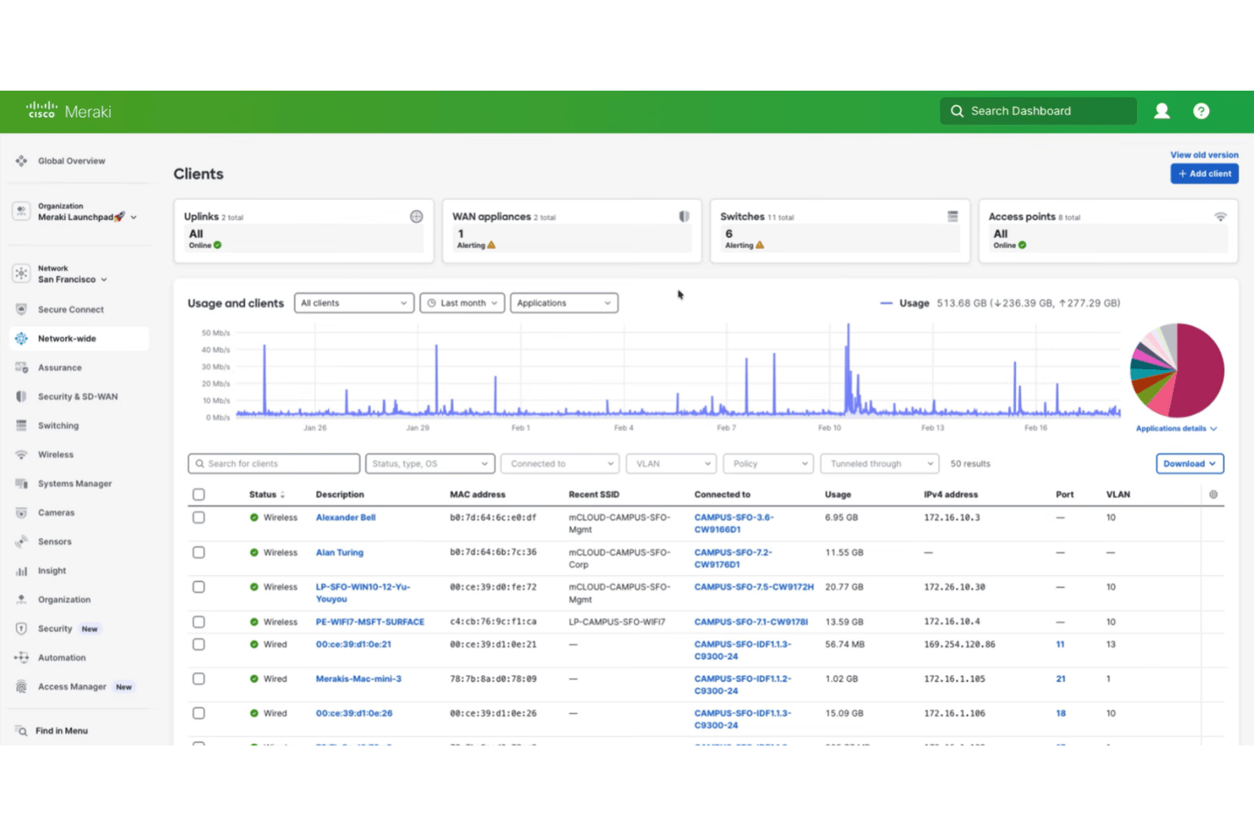Sort the table by Status column
Image resolution: width=1254 pixels, height=836 pixels.
[x=267, y=495]
